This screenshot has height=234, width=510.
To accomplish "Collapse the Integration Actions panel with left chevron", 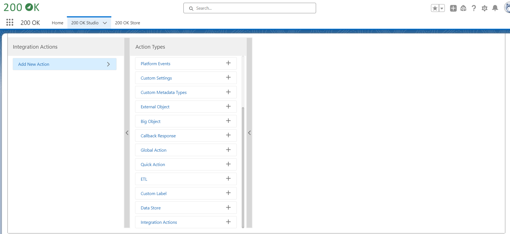I will pos(127,133).
